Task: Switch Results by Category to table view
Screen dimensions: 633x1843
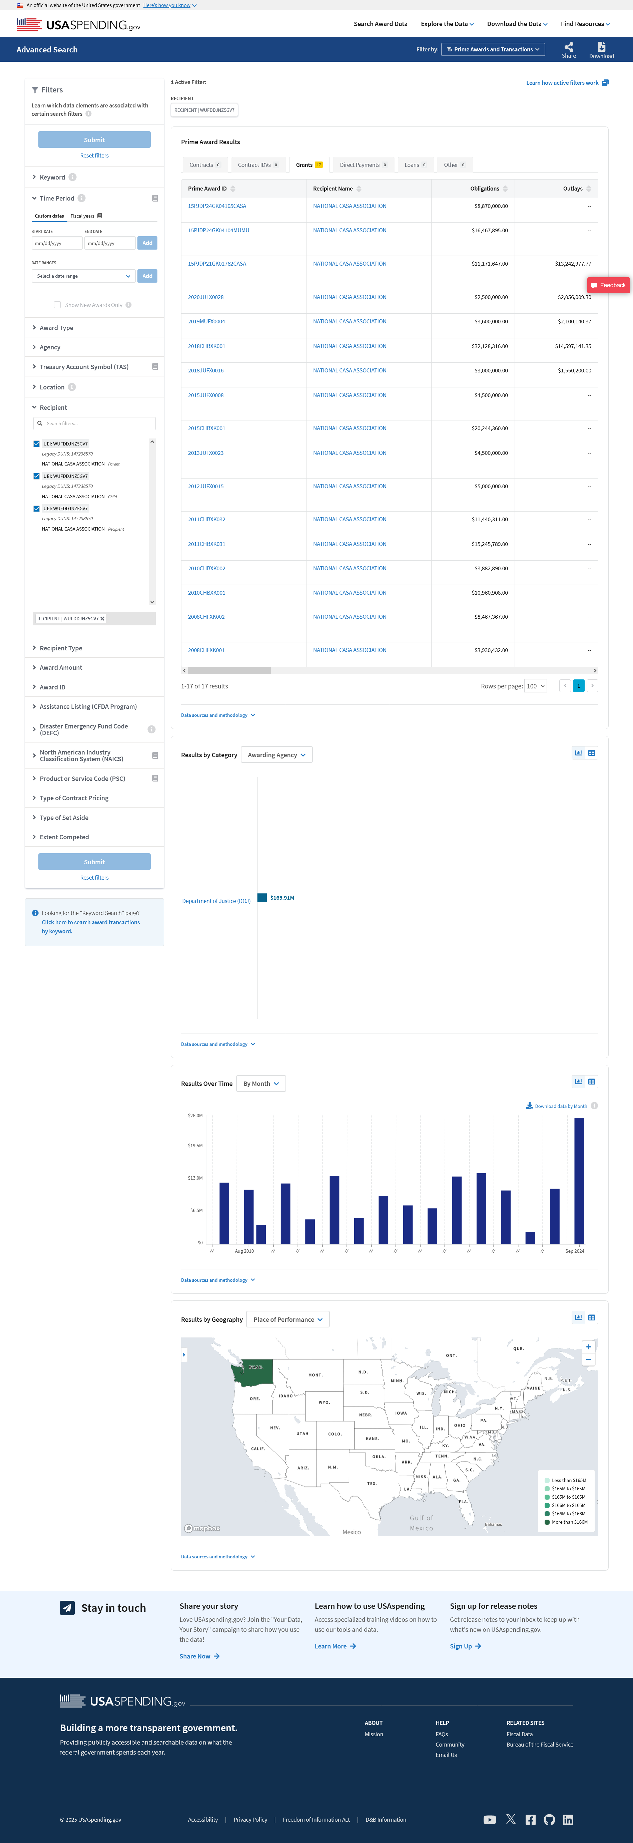Action: pos(592,753)
